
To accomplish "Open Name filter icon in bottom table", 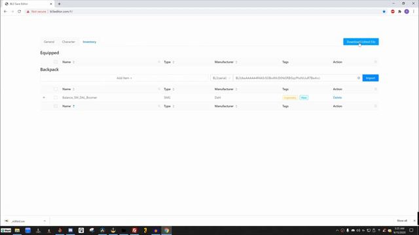I will pos(159,106).
